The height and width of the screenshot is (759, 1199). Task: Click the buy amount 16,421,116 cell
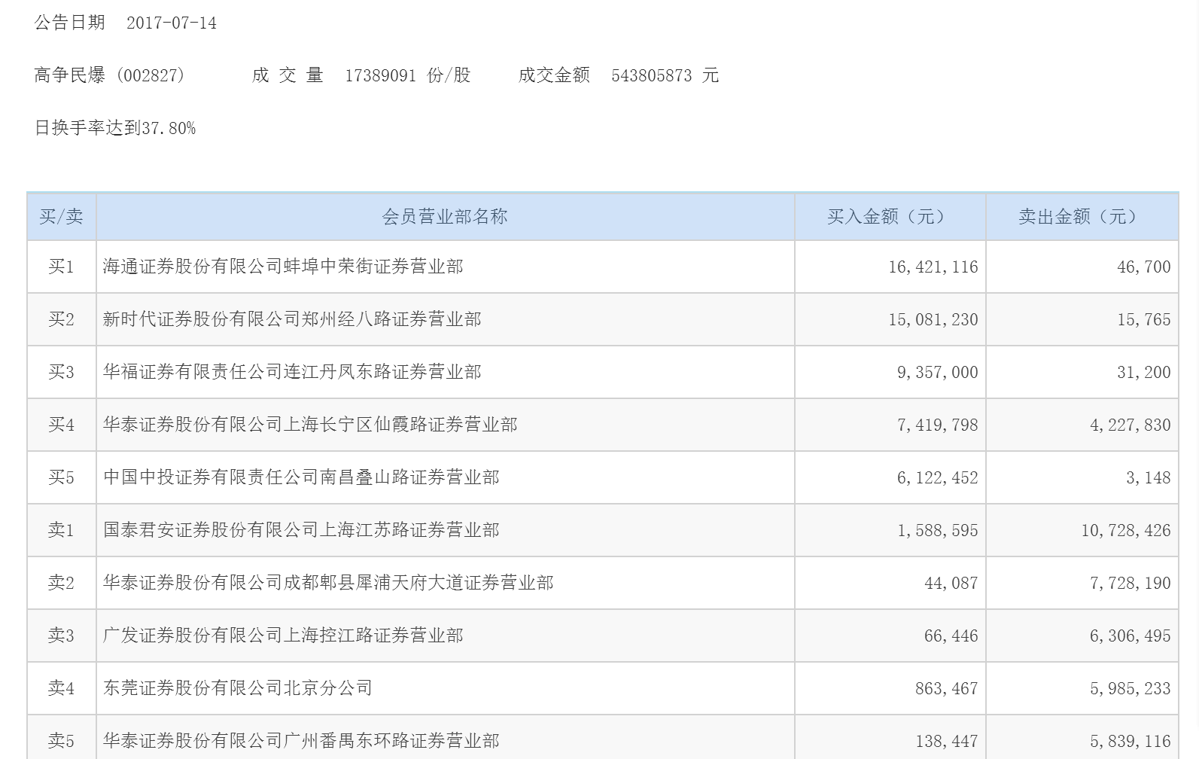tap(933, 267)
